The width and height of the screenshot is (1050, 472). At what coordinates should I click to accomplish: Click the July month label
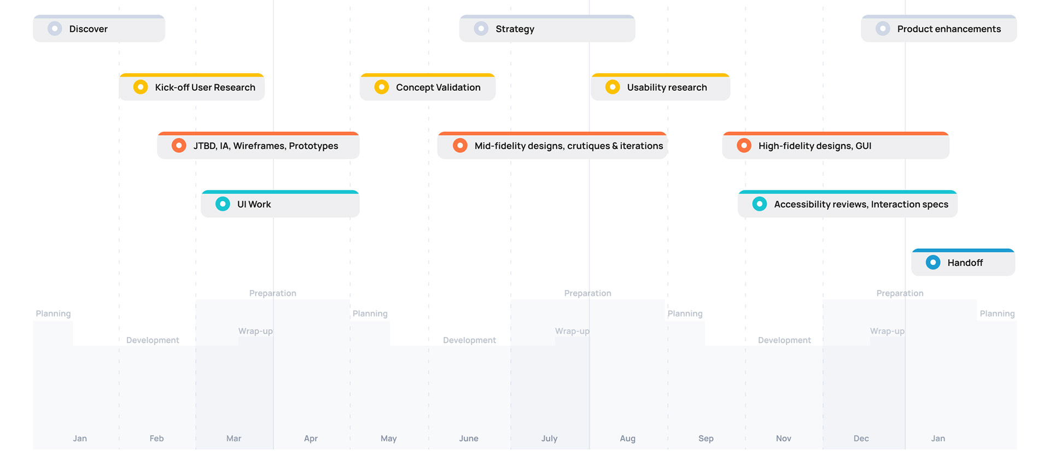coord(549,439)
